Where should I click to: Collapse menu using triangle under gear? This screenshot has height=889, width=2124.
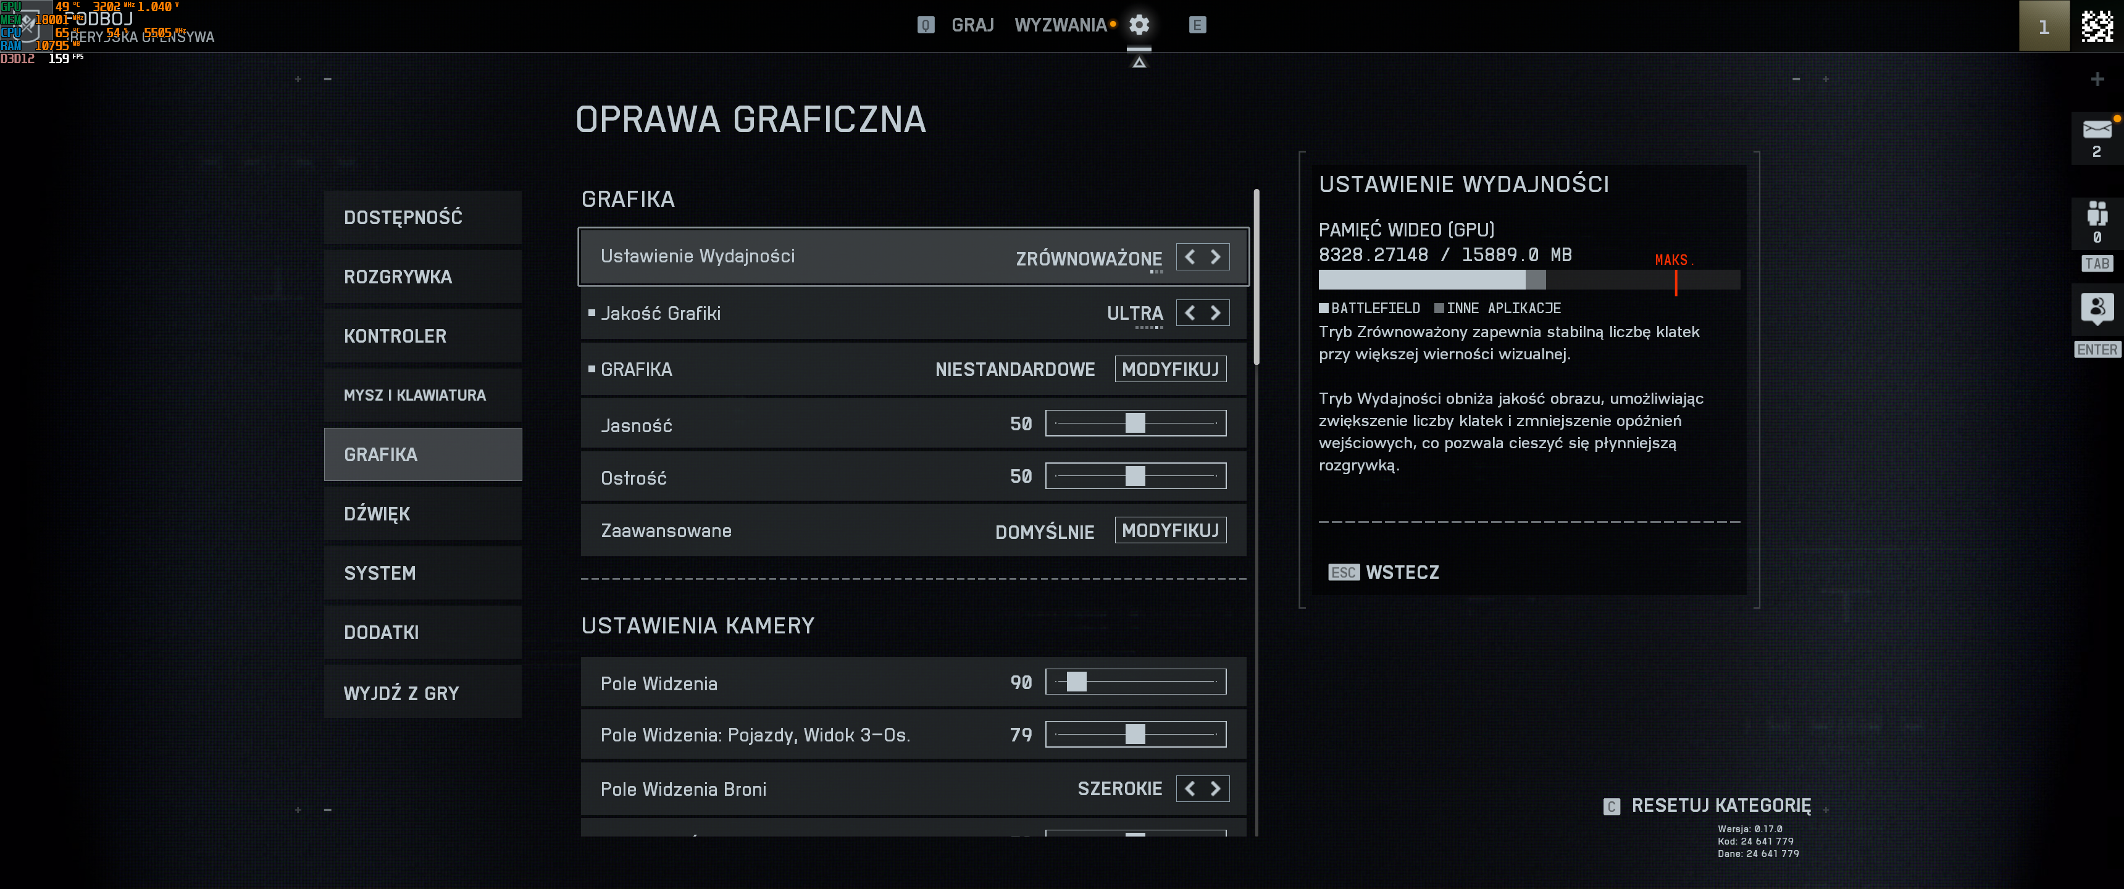[1139, 62]
